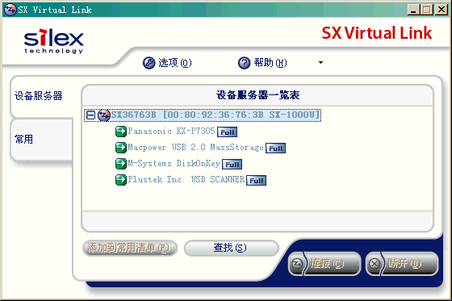Screen dimensions: 452x301
Task: Click the 添加到常用清单 button
Action: pos(130,248)
